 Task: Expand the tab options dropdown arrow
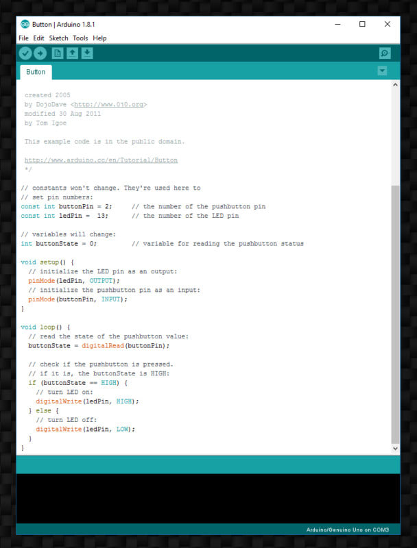pyautogui.click(x=383, y=71)
